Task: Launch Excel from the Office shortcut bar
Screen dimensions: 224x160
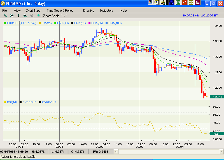Action: (178, 3)
